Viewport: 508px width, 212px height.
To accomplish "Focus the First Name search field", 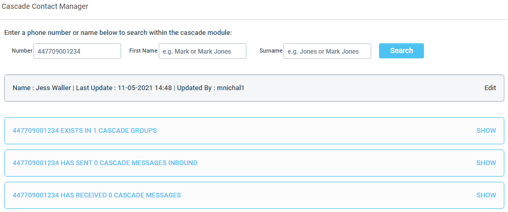I will pos(203,51).
